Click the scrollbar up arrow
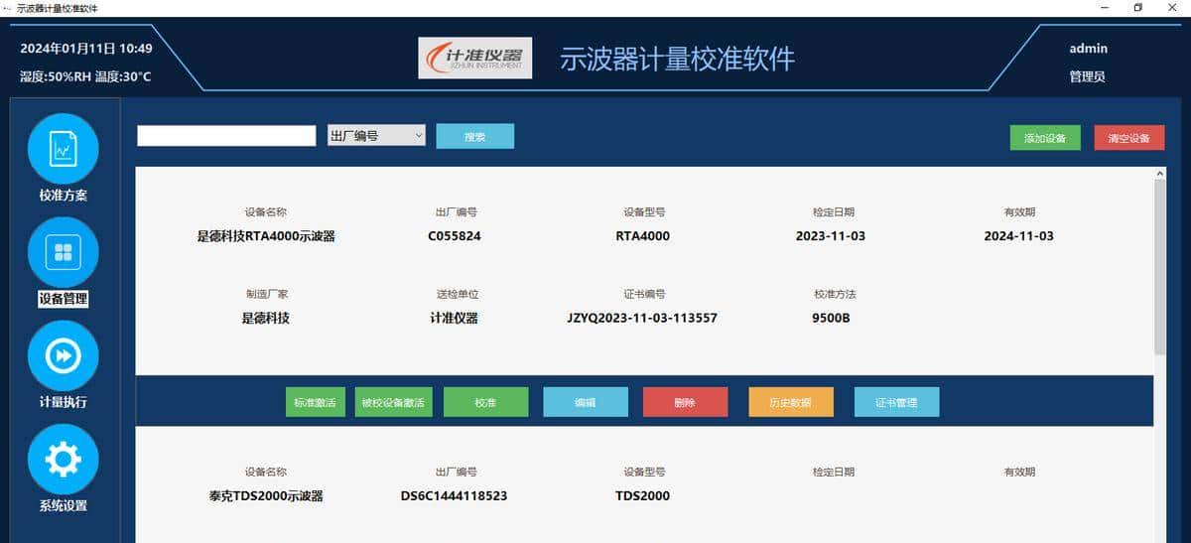Viewport: 1191px width, 543px height. (1160, 174)
